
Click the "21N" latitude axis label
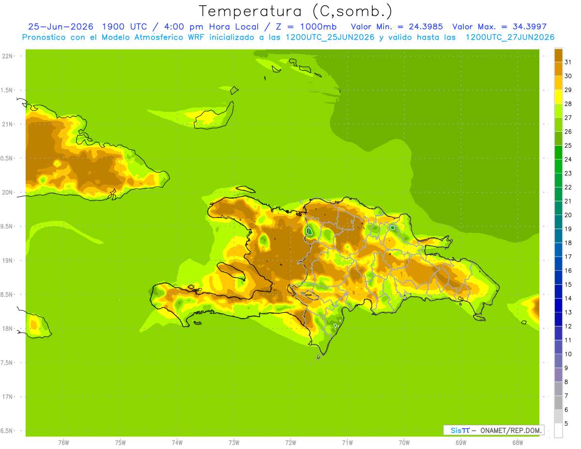click(8, 124)
